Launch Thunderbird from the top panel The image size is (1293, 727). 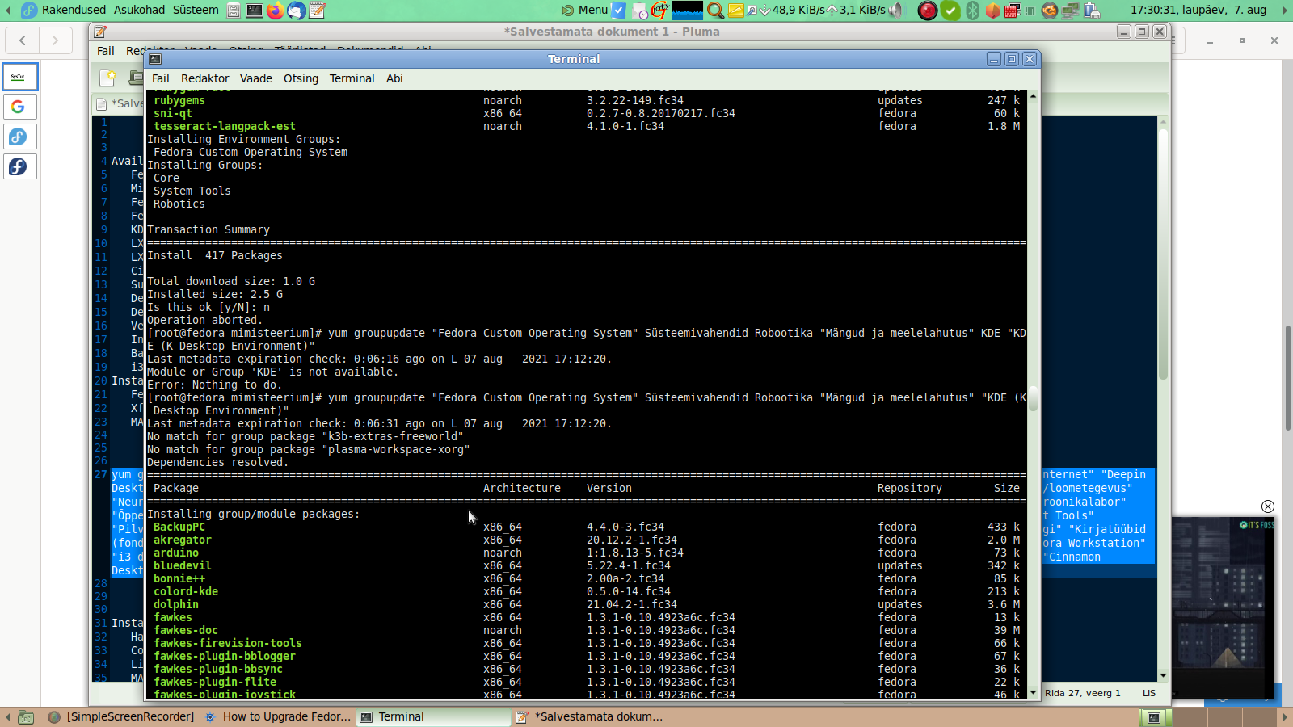pyautogui.click(x=297, y=11)
